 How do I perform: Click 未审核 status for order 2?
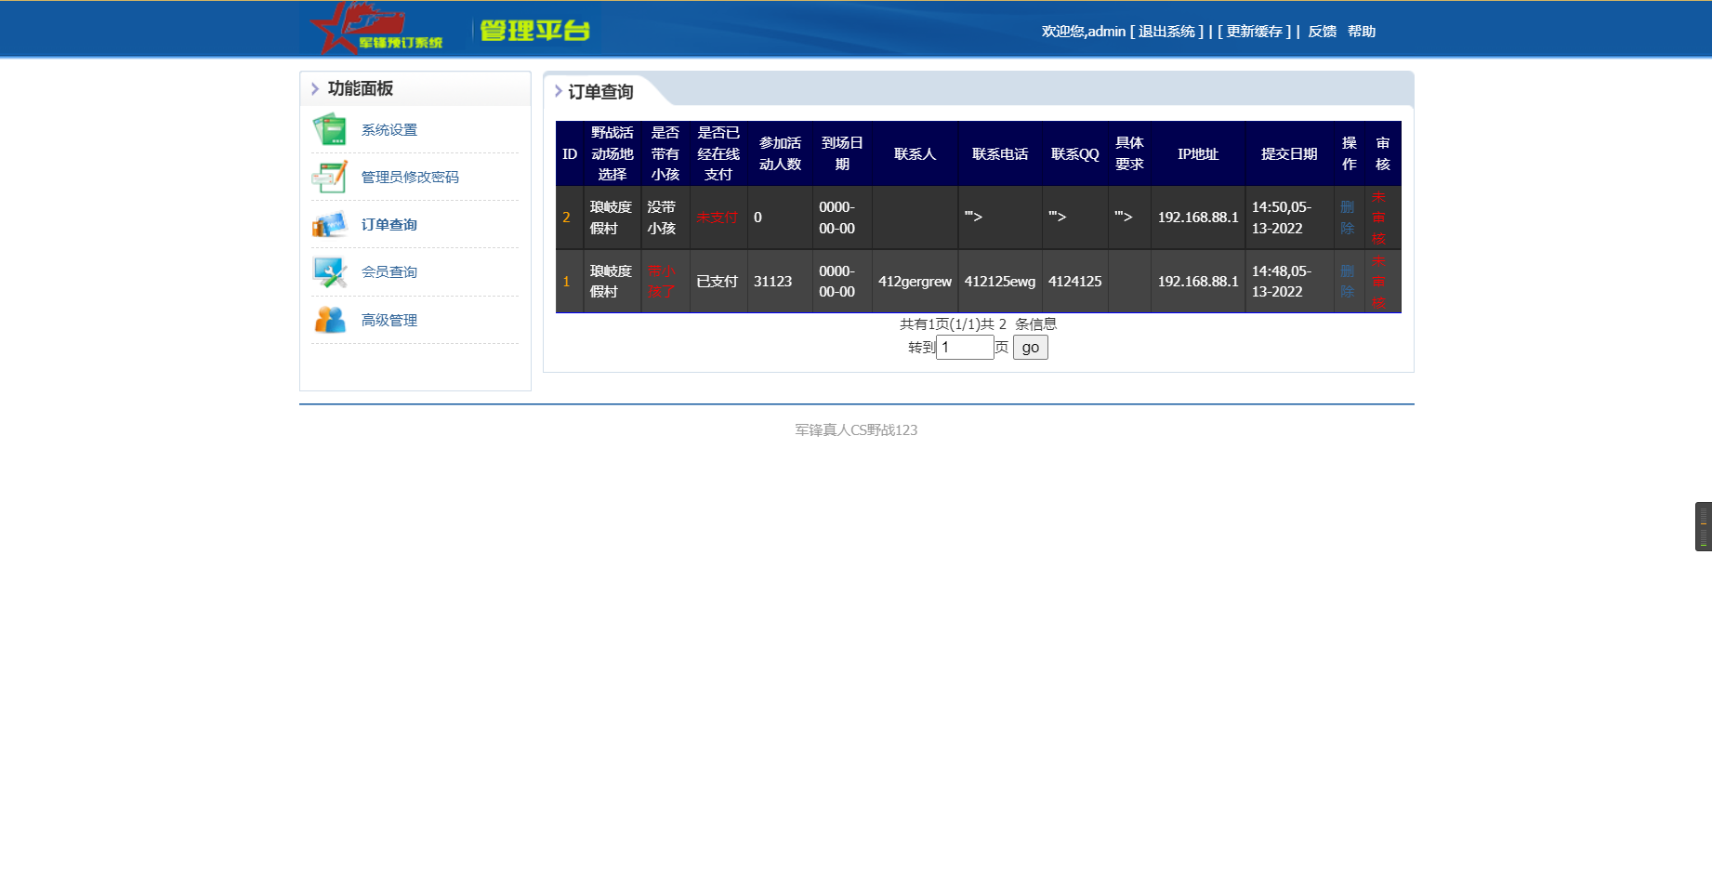pos(1378,218)
